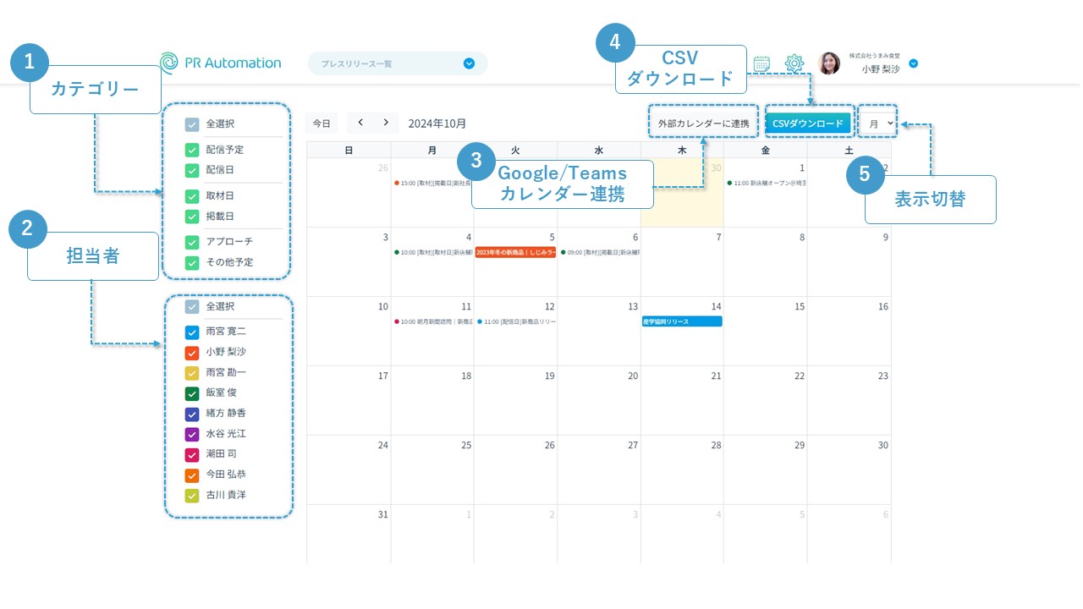This screenshot has height=609, width=1083.
Task: Select the October 21 date cell
Action: click(x=682, y=400)
